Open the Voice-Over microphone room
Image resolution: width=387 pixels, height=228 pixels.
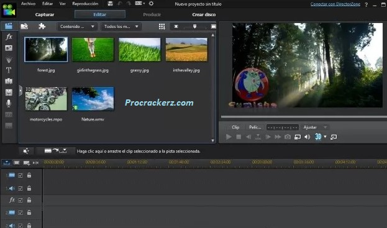[x=9, y=103]
